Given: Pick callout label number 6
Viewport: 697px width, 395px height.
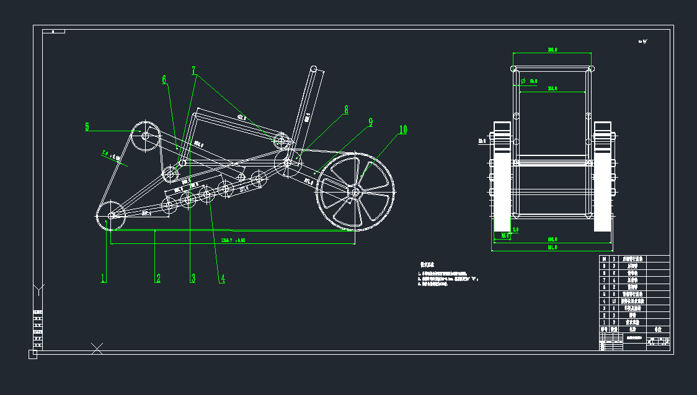Looking at the screenshot, I should (164, 79).
